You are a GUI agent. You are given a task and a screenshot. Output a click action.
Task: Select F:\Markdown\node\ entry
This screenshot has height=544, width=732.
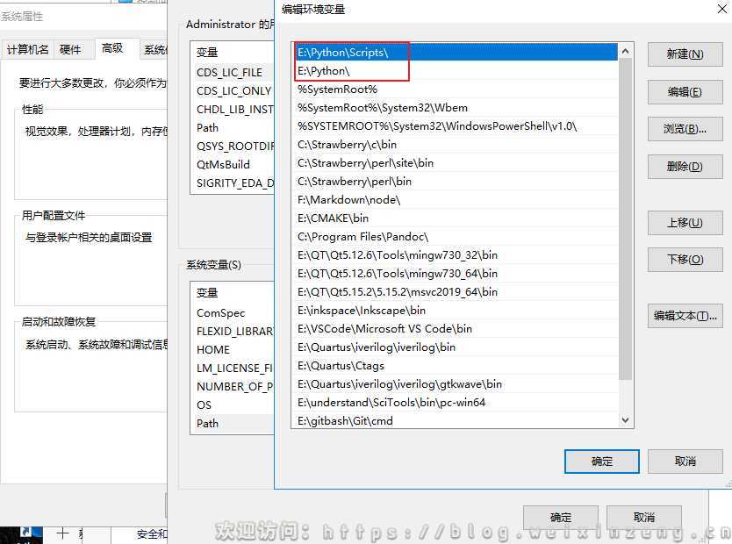(456, 200)
